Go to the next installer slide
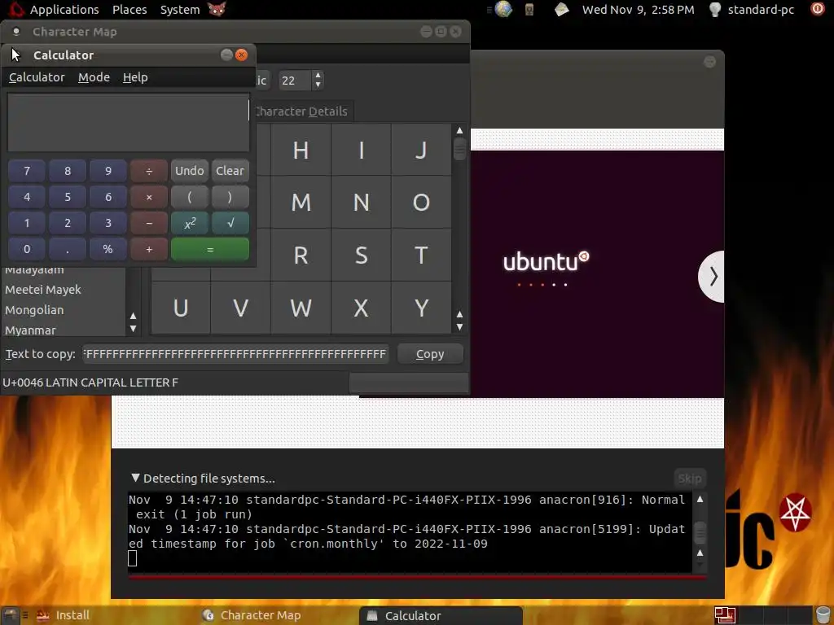The image size is (834, 625). pyautogui.click(x=712, y=277)
